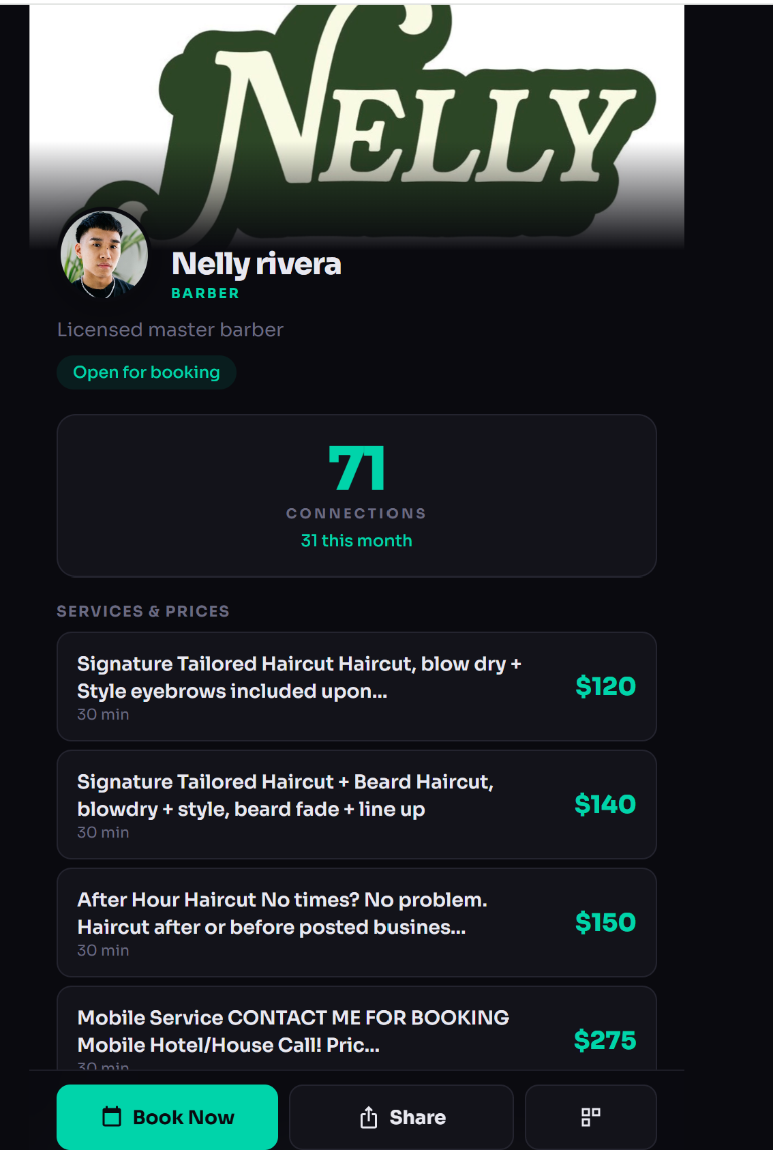
Task: Click the 31 this month text
Action: coord(357,541)
